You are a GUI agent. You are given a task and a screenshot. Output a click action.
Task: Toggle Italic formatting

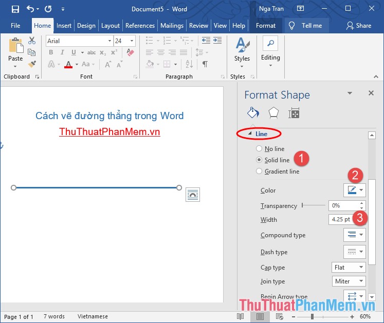point(62,52)
